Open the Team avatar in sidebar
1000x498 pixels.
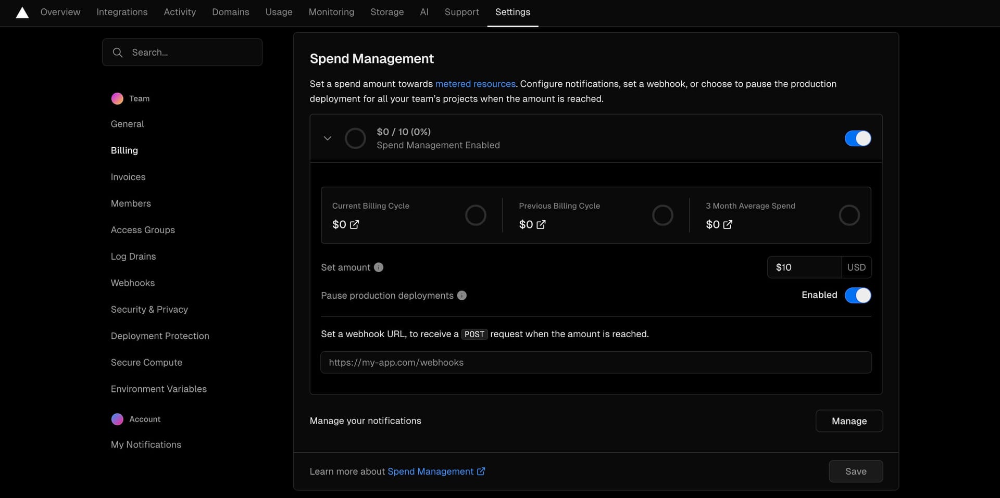coord(117,98)
